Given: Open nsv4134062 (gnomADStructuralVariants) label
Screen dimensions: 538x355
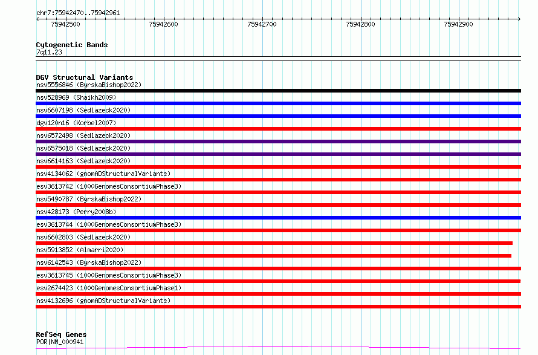Looking at the screenshot, I should click(103, 174).
